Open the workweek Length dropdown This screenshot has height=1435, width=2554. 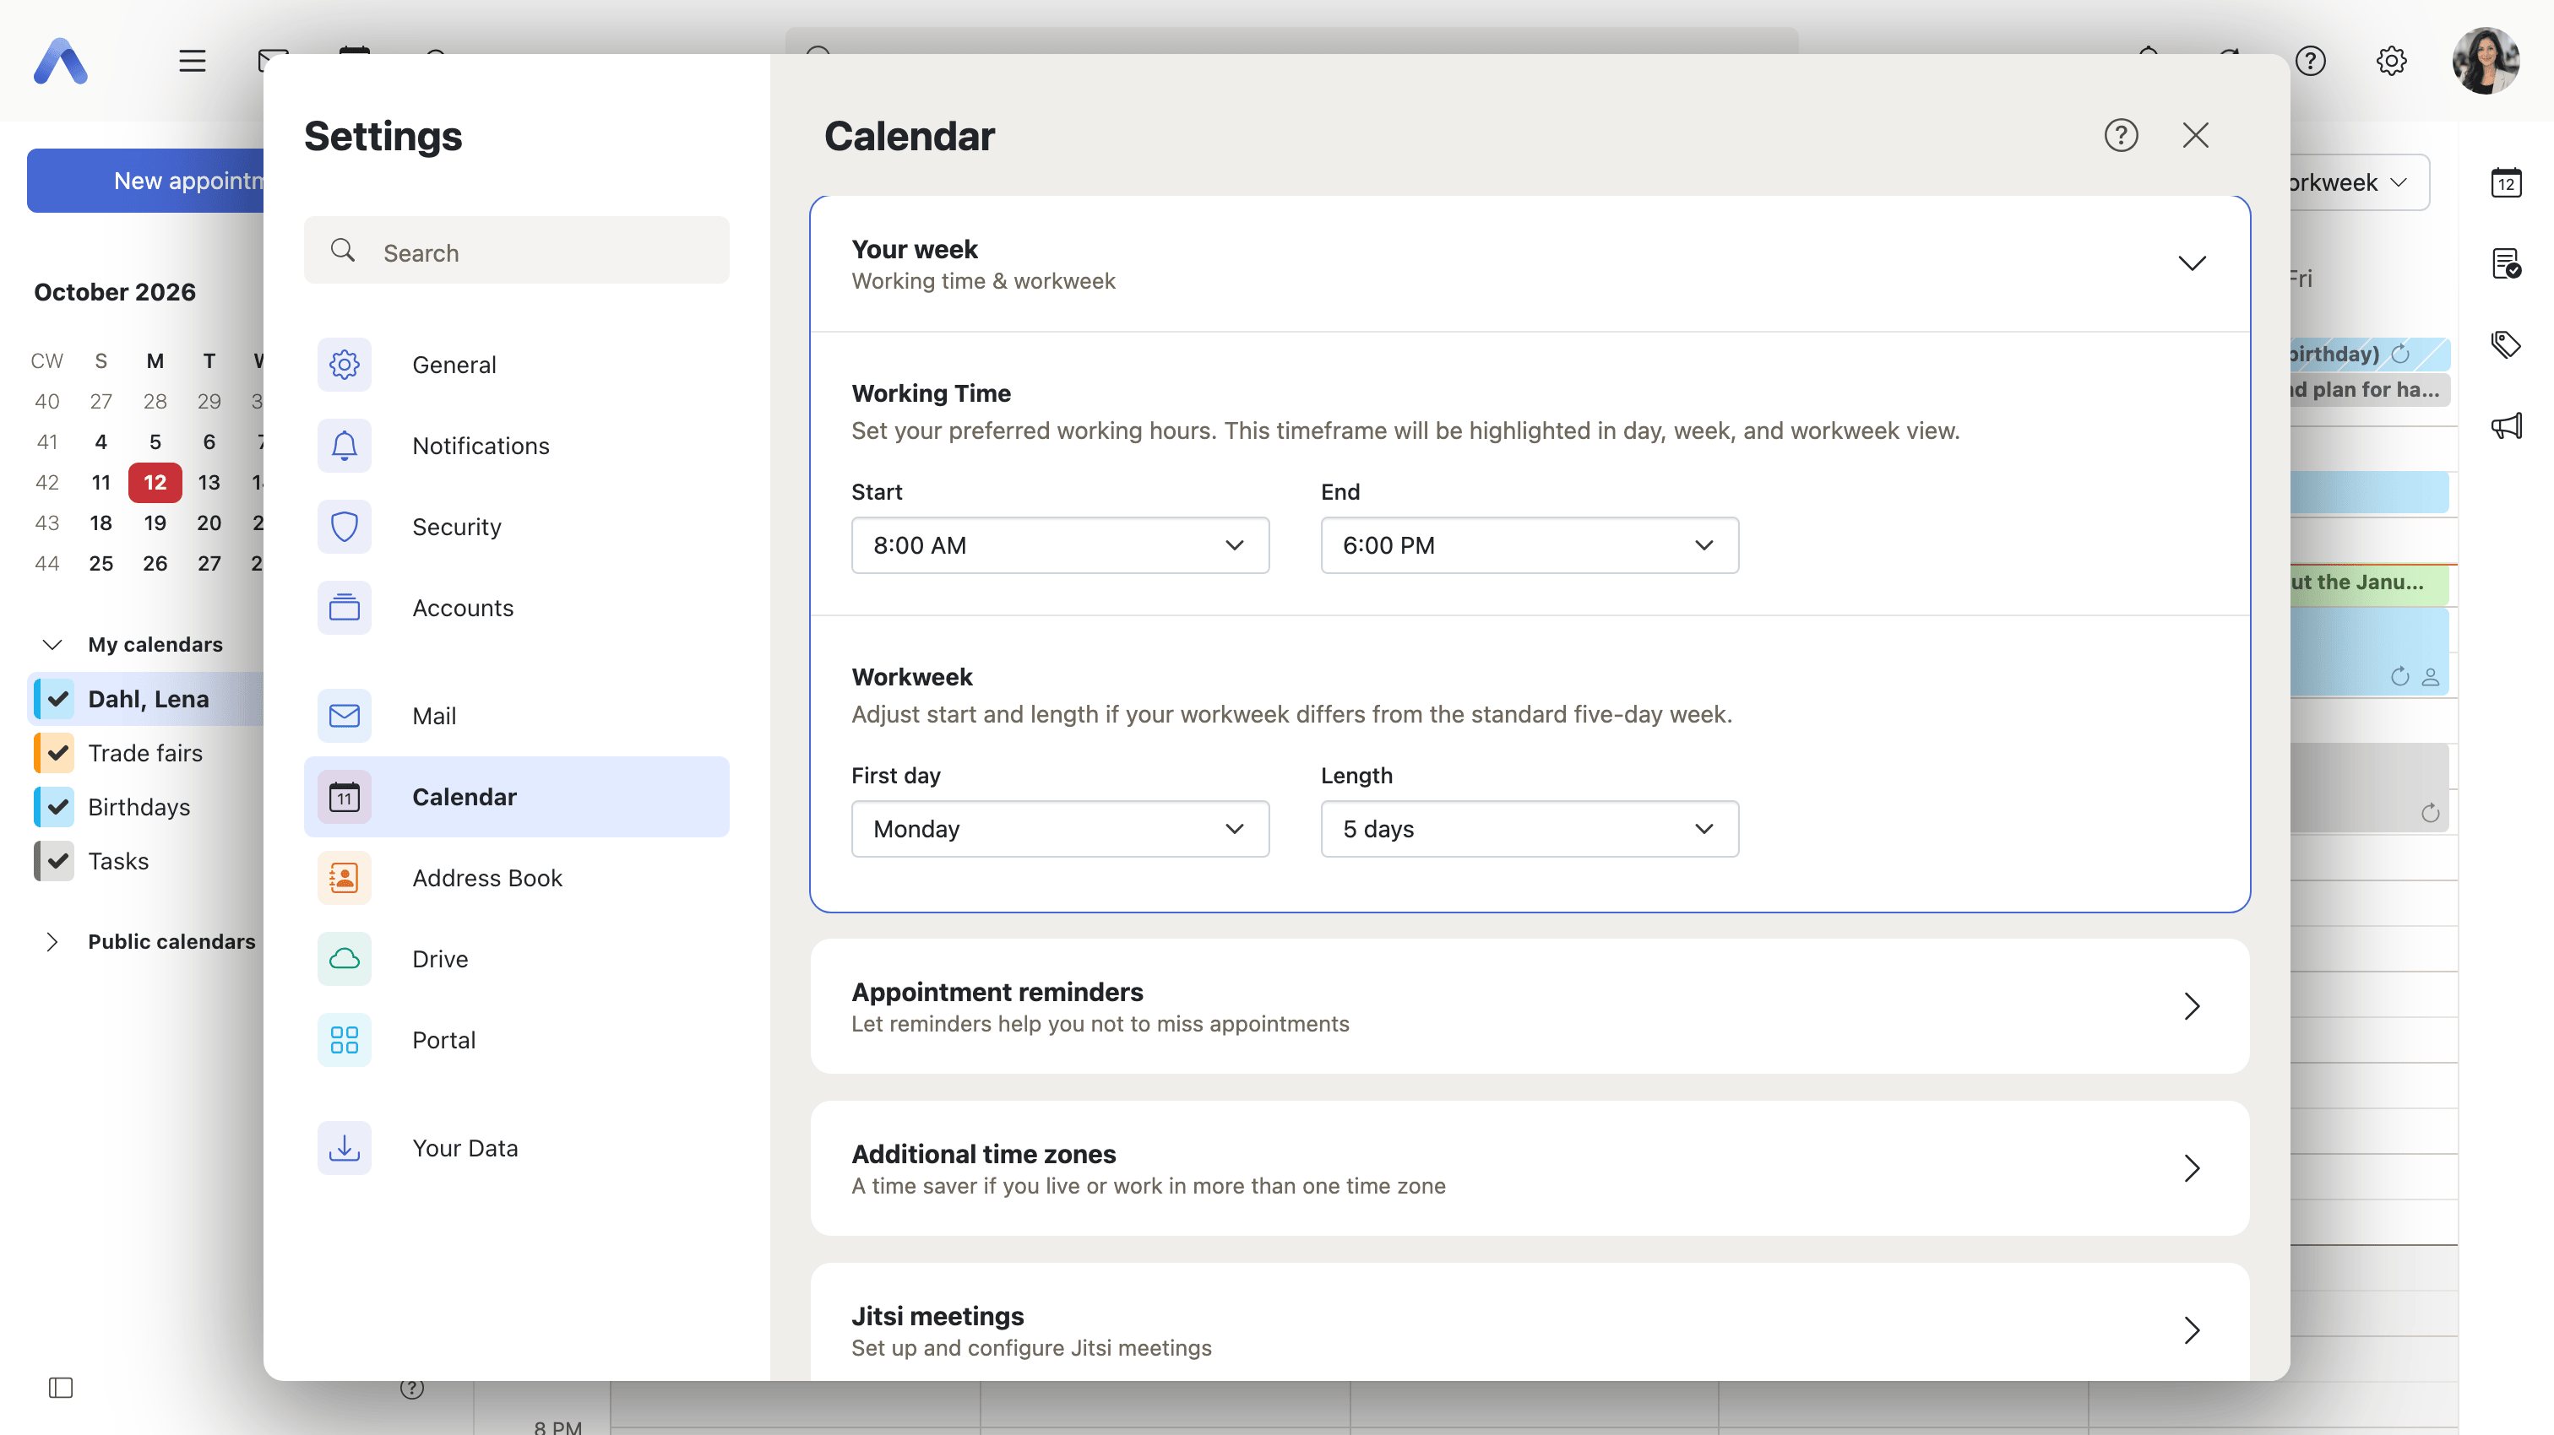1529,828
